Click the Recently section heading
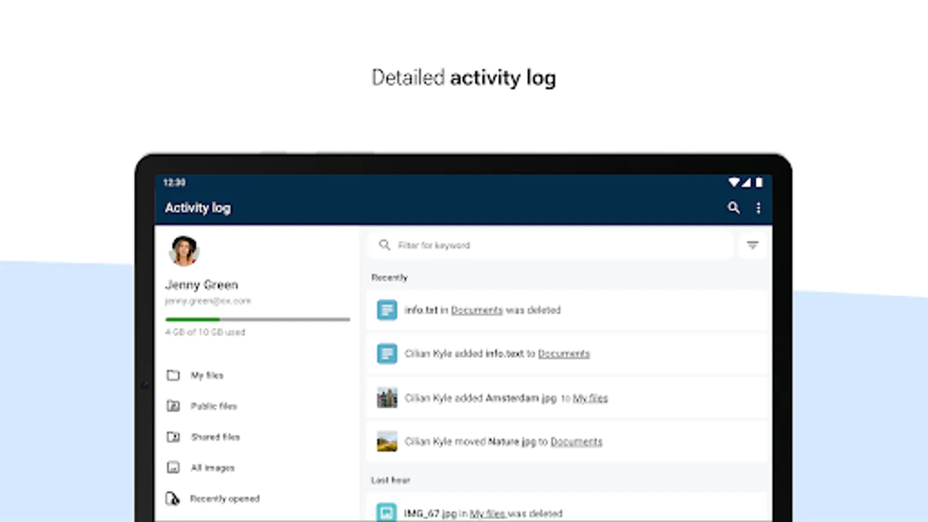The width and height of the screenshot is (928, 522). [390, 278]
